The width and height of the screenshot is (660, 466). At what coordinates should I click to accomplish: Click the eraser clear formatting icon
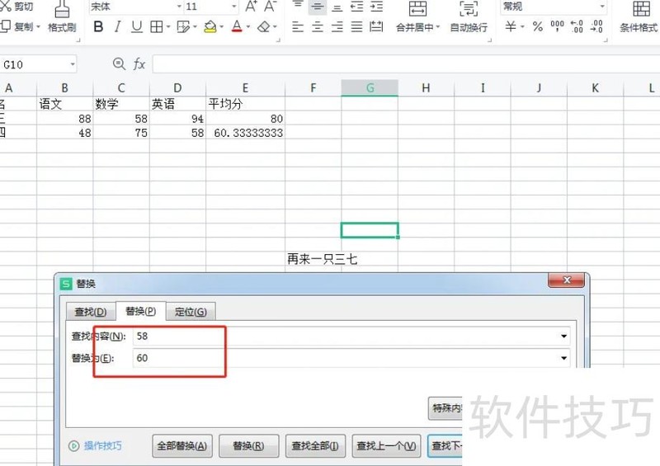pyautogui.click(x=263, y=27)
